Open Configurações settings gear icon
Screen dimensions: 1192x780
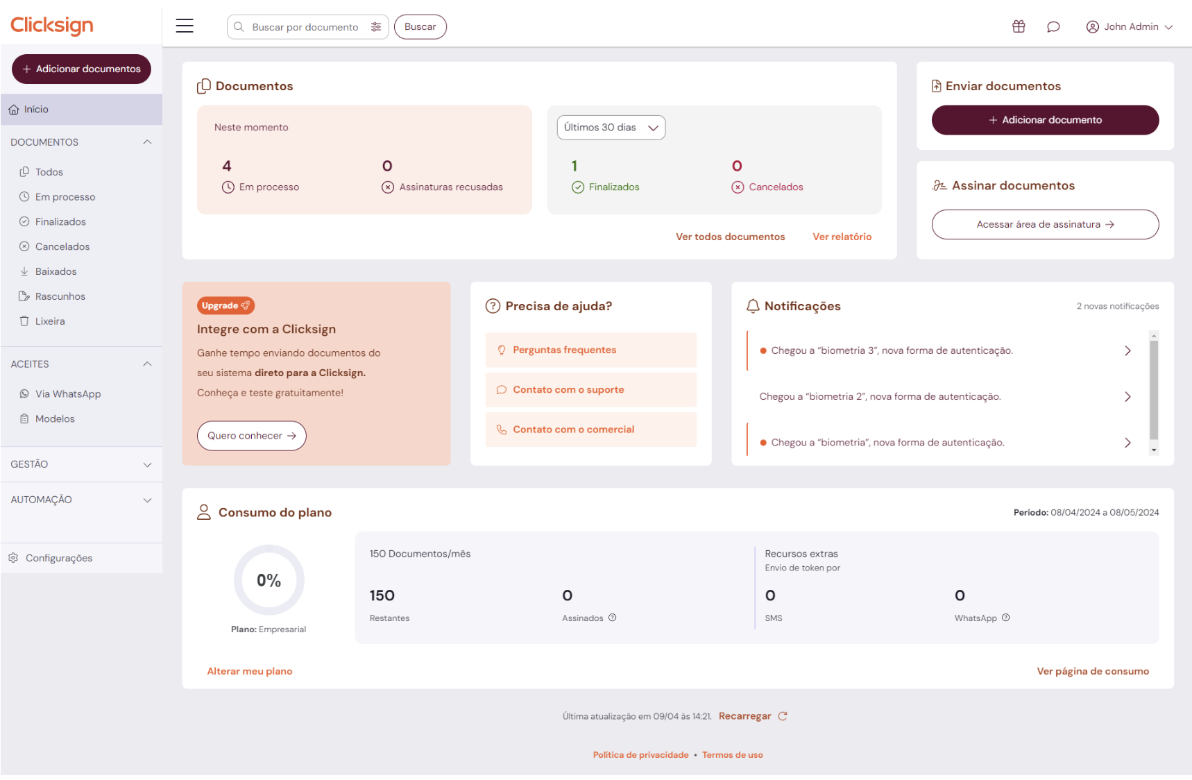(x=14, y=557)
